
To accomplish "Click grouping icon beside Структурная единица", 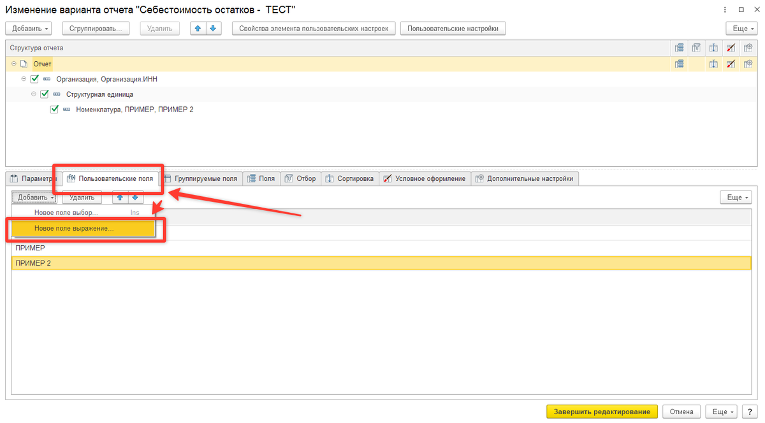I will click(x=57, y=94).
